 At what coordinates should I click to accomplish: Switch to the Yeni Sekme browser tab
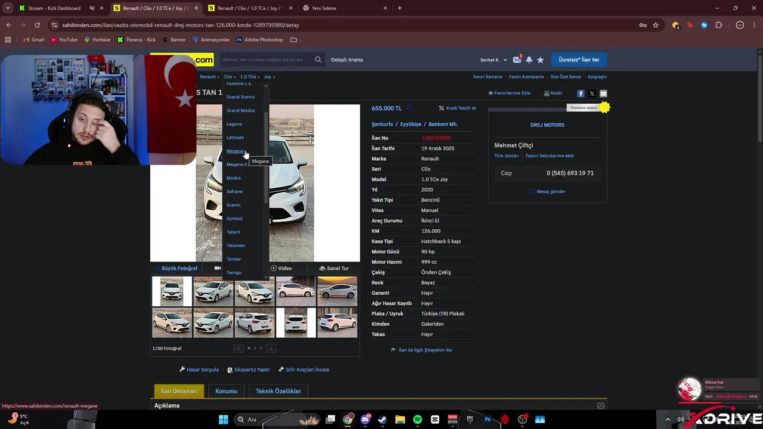tap(346, 8)
